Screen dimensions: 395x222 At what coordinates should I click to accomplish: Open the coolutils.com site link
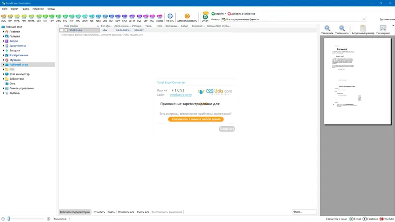[x=181, y=95]
